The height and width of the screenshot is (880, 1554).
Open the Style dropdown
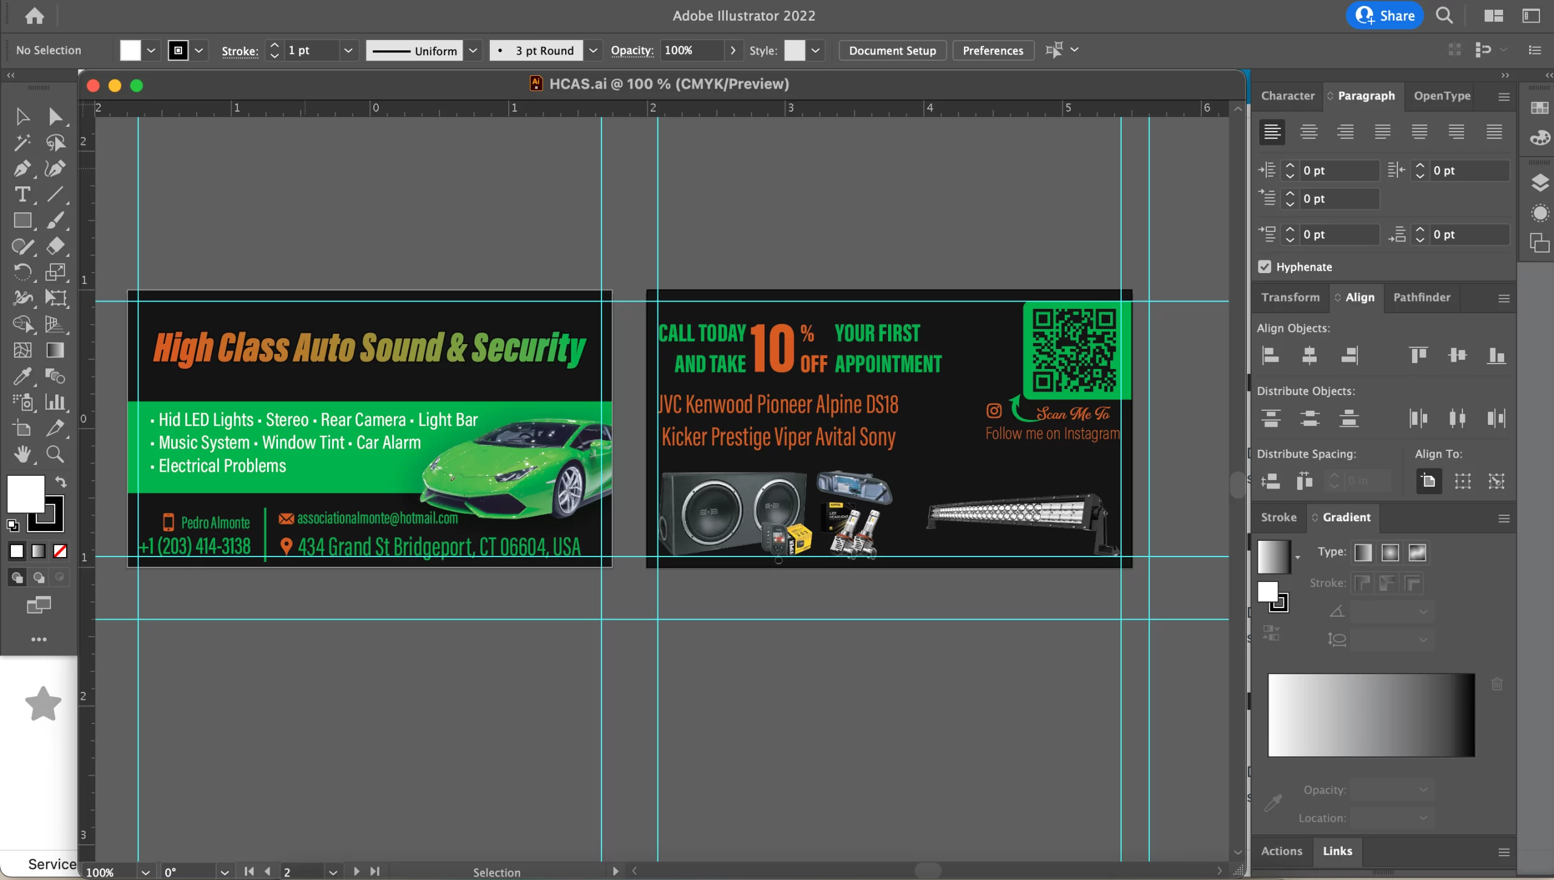[x=816, y=50]
